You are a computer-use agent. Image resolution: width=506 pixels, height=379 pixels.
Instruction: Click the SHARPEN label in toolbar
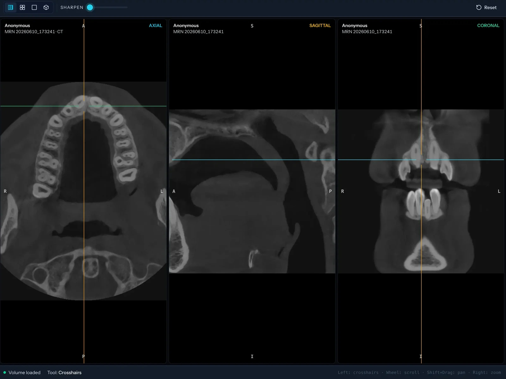[72, 7]
